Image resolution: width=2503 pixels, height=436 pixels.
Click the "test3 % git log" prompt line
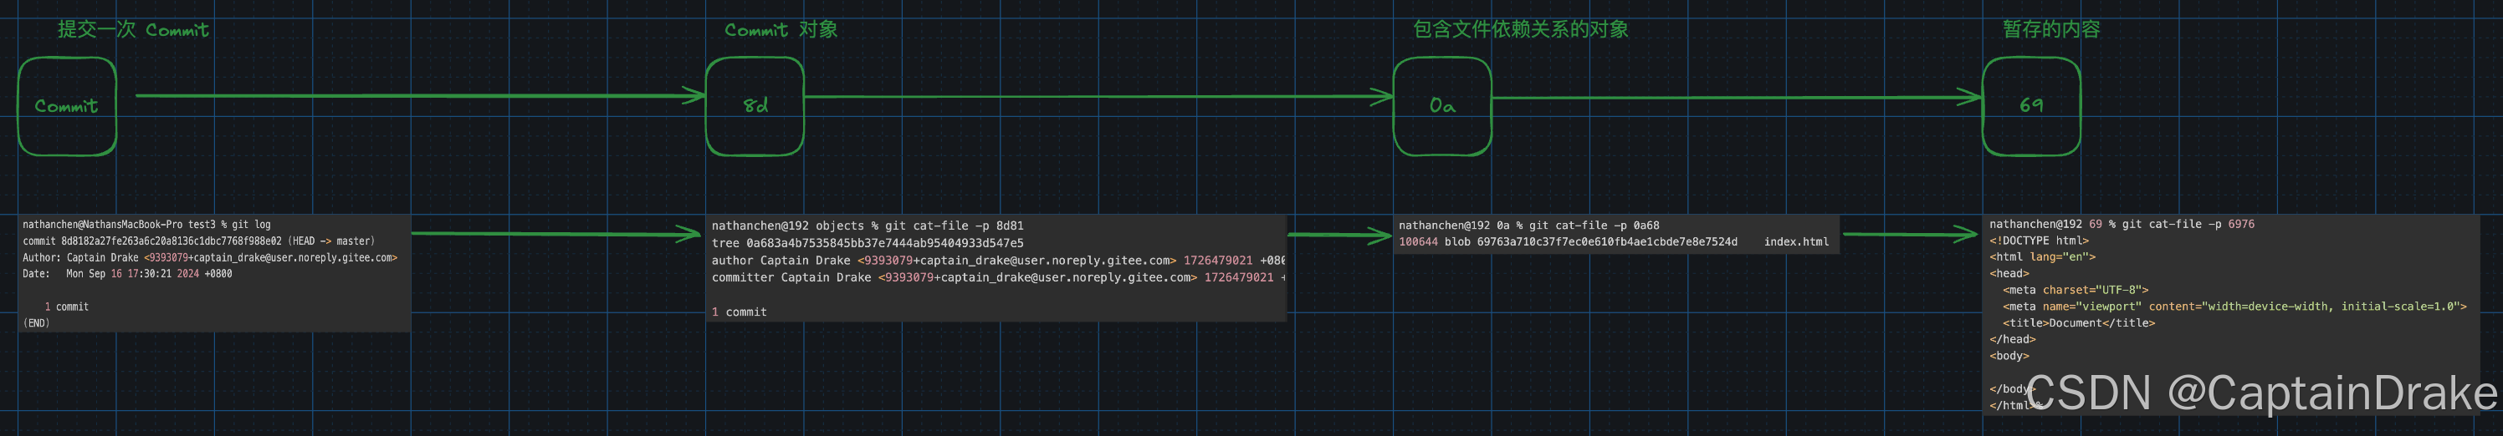146,225
